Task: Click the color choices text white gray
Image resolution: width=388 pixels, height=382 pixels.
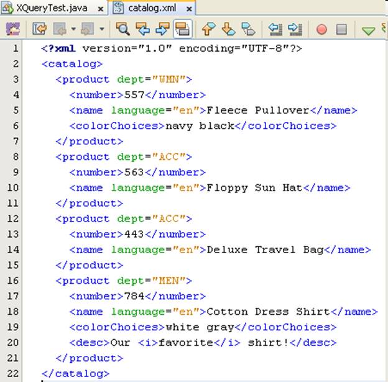Action: coord(200,327)
